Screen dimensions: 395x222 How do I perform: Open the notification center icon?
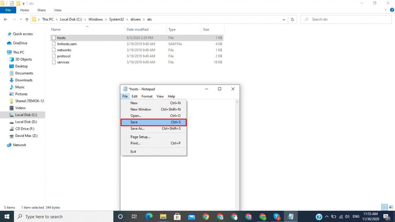(386, 217)
